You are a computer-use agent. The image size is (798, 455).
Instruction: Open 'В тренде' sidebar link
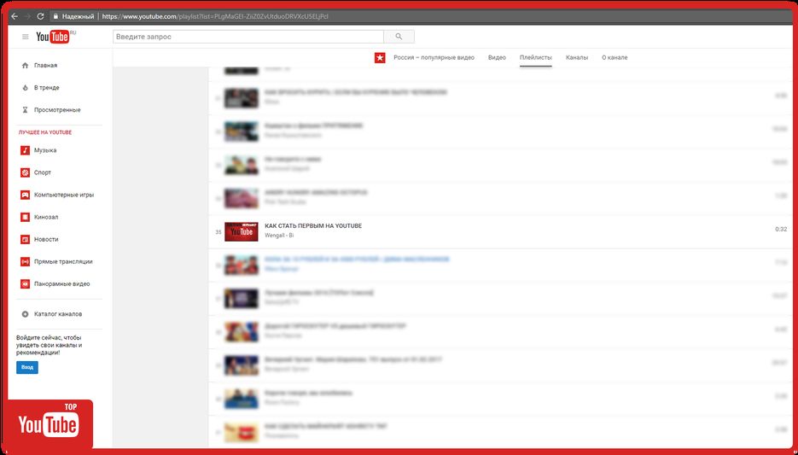click(46, 88)
